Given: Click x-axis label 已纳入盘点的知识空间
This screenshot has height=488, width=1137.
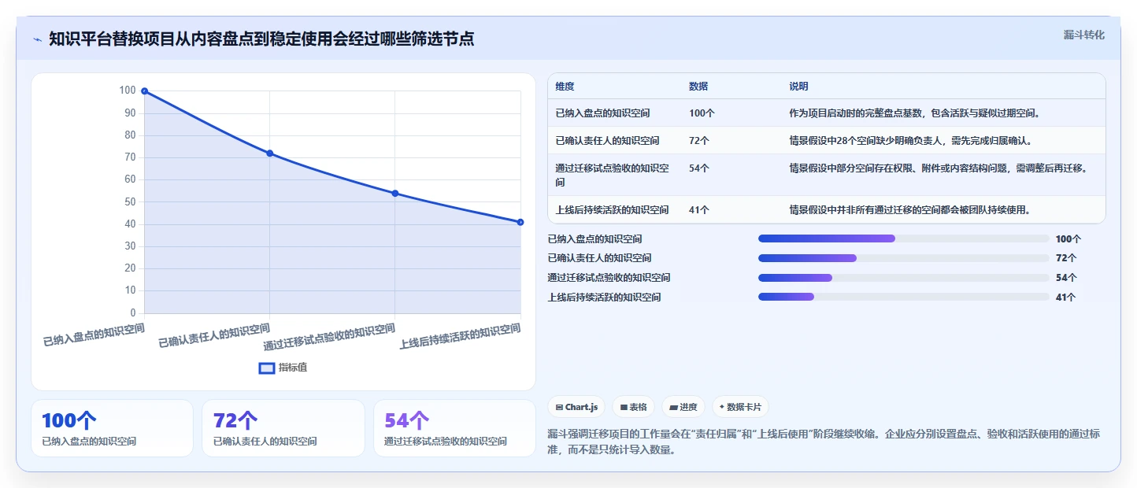Looking at the screenshot, I should [94, 335].
